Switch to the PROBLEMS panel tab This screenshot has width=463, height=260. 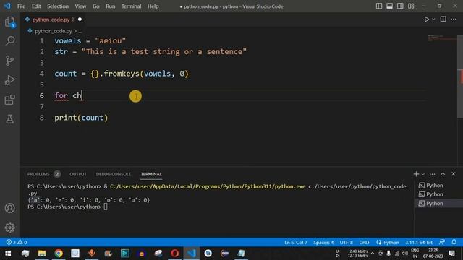tap(38, 174)
